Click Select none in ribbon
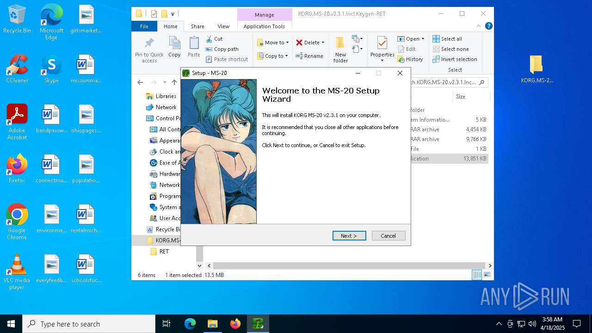Viewport: 592px width, 333px height. [x=450, y=49]
